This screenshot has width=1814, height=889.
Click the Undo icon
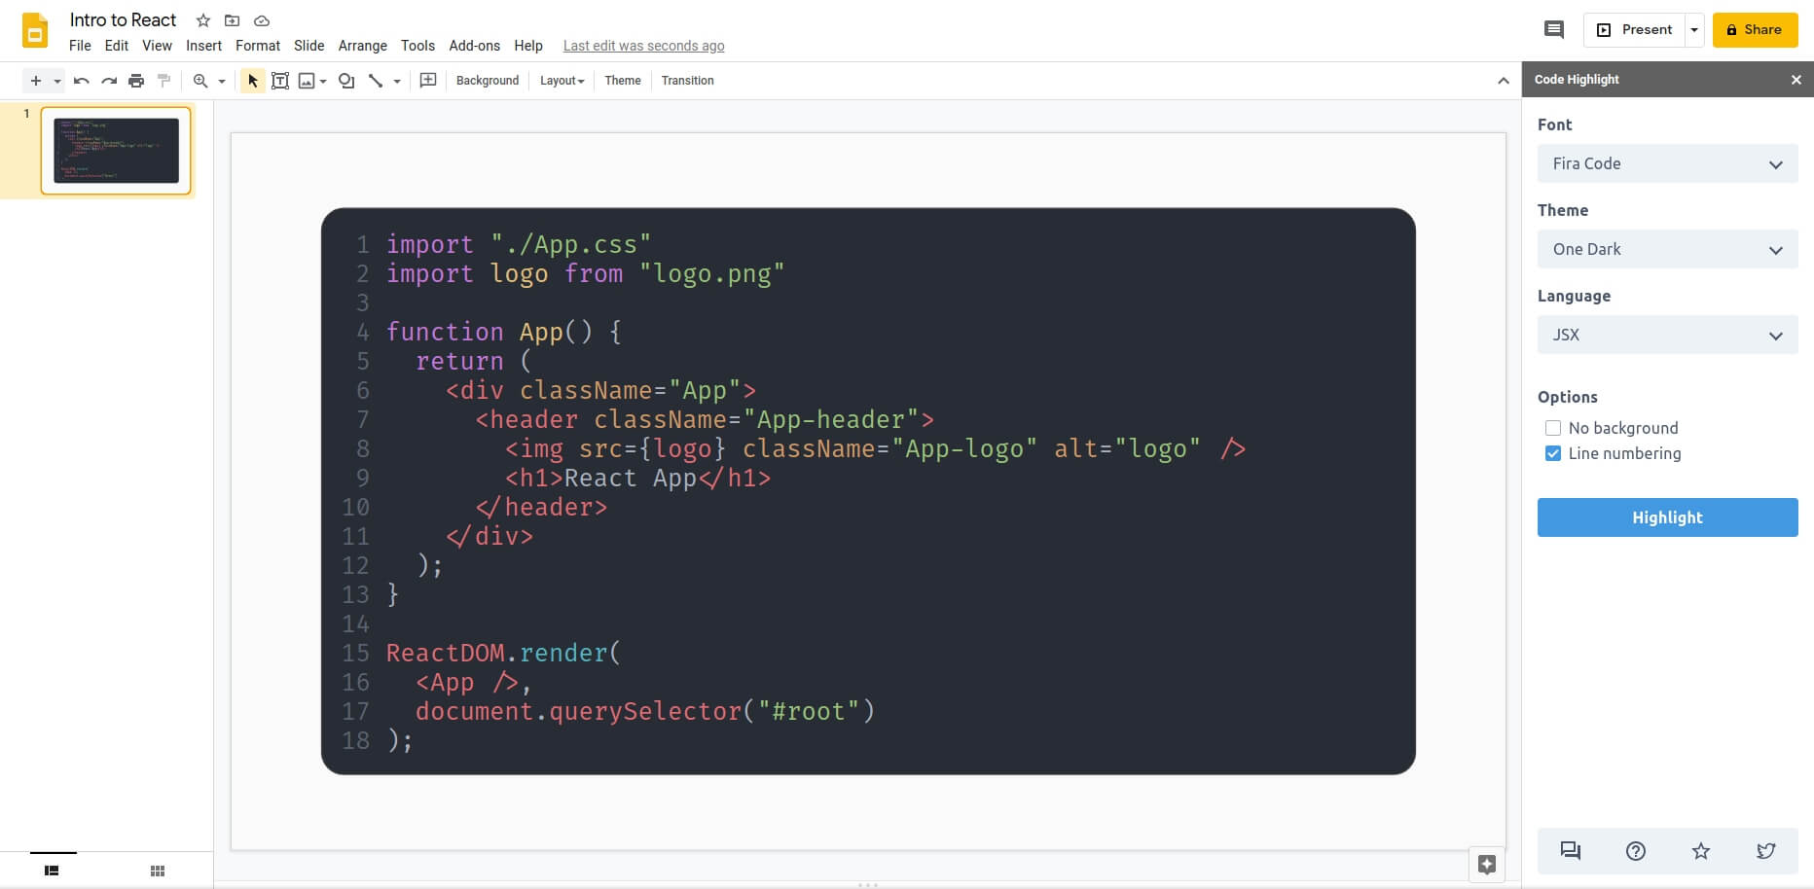[x=82, y=81]
